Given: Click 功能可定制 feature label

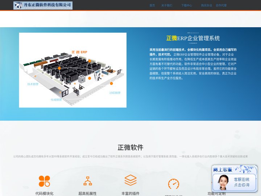Looking at the screenshot, I should click(x=216, y=194).
